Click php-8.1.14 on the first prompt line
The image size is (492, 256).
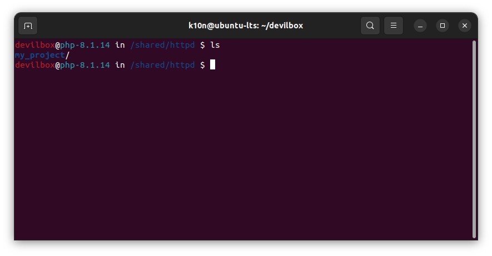point(85,45)
